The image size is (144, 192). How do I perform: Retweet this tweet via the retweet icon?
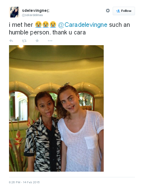click(24, 41)
